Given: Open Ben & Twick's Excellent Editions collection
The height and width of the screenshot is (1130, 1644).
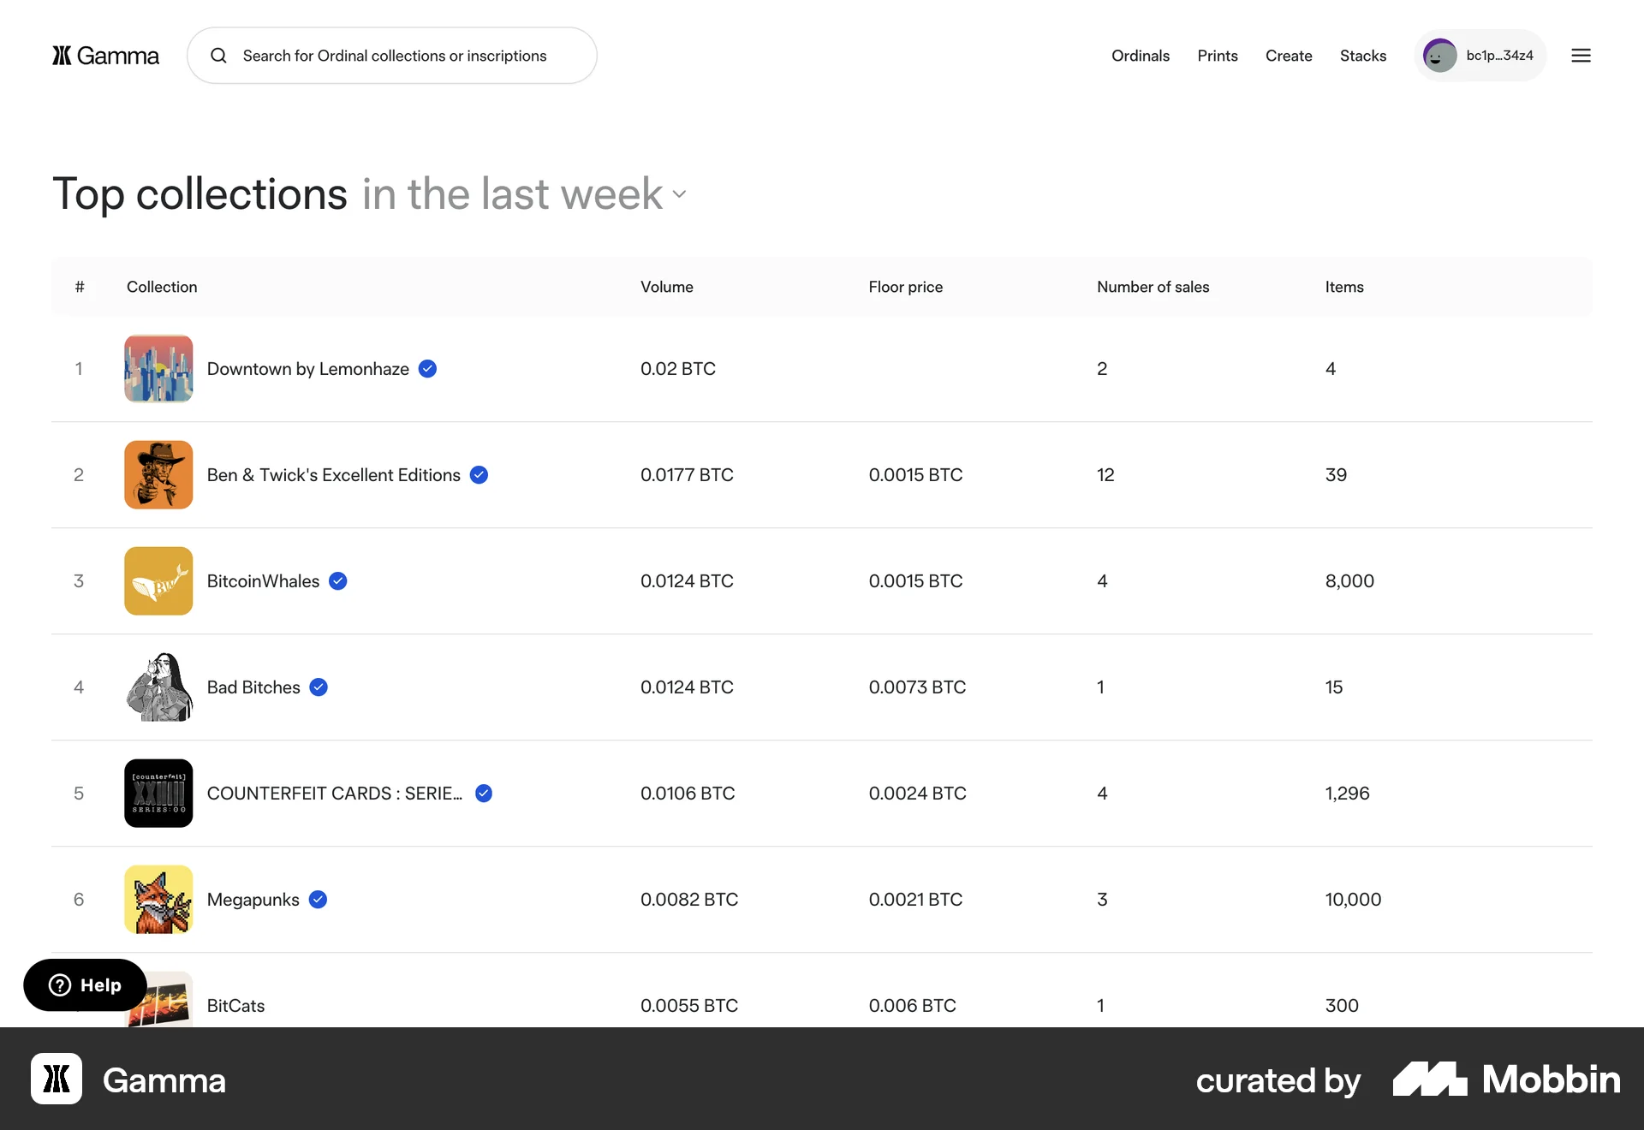Looking at the screenshot, I should point(333,475).
